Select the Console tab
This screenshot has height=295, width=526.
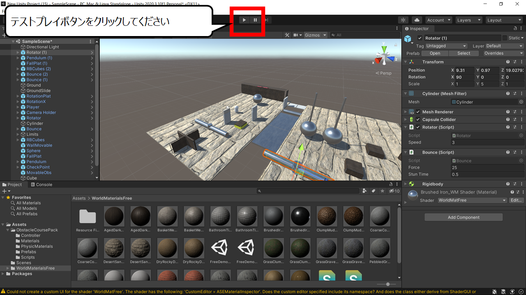(41, 185)
